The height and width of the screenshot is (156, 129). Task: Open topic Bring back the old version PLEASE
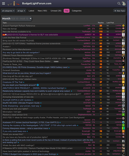click(19, 41)
